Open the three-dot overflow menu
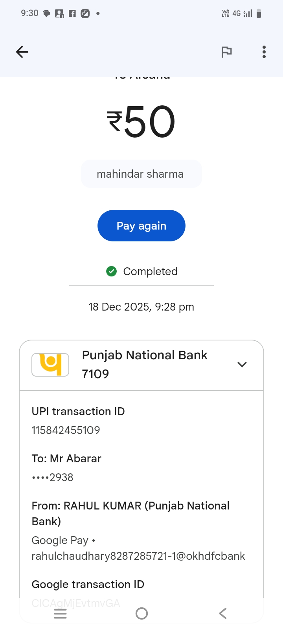The height and width of the screenshot is (629, 283). (x=264, y=52)
